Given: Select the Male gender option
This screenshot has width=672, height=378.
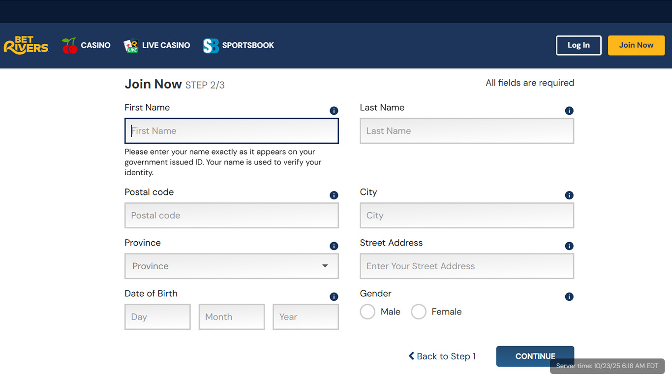Looking at the screenshot, I should click(367, 312).
